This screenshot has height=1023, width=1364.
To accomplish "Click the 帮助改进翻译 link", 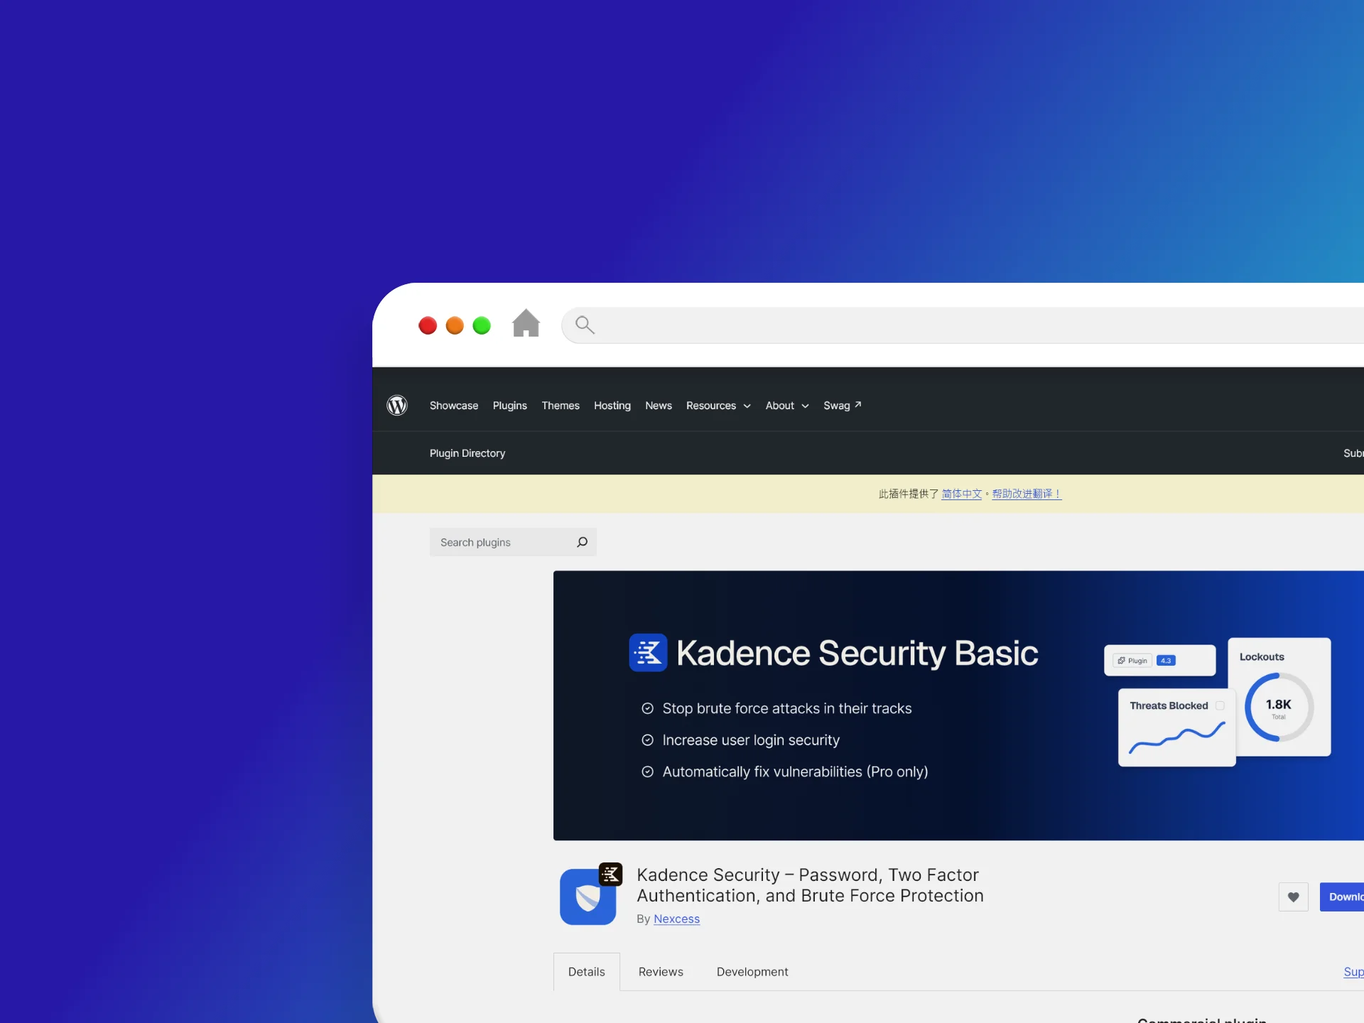I will [1027, 494].
